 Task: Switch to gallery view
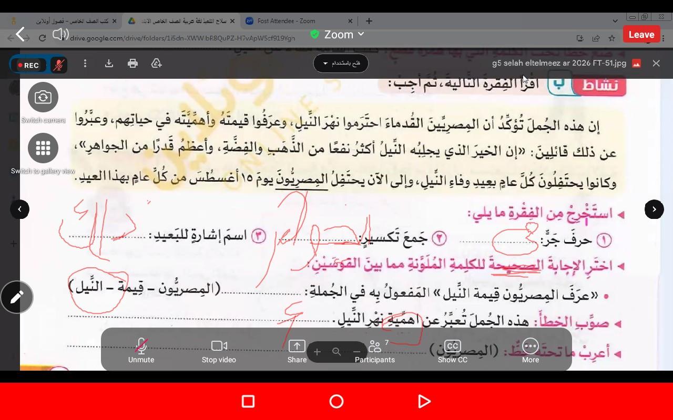tap(43, 148)
